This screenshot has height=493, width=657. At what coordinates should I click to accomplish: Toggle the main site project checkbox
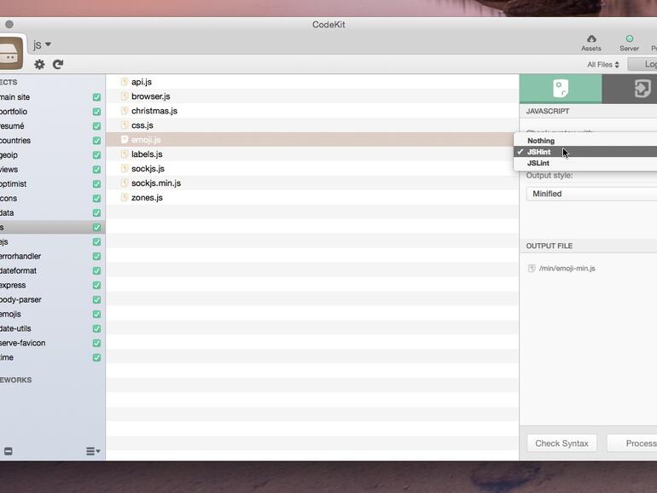point(96,97)
